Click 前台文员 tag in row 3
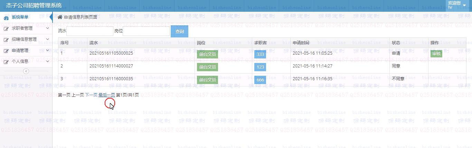The height and width of the screenshot is (148, 472). [207, 80]
